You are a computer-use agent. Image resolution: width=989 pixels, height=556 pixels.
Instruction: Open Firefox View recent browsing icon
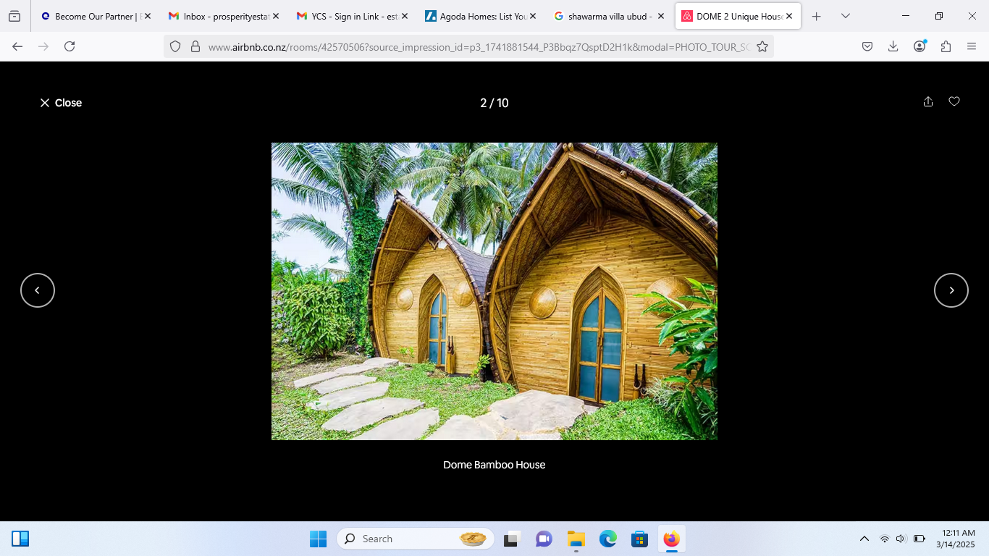coord(14,16)
